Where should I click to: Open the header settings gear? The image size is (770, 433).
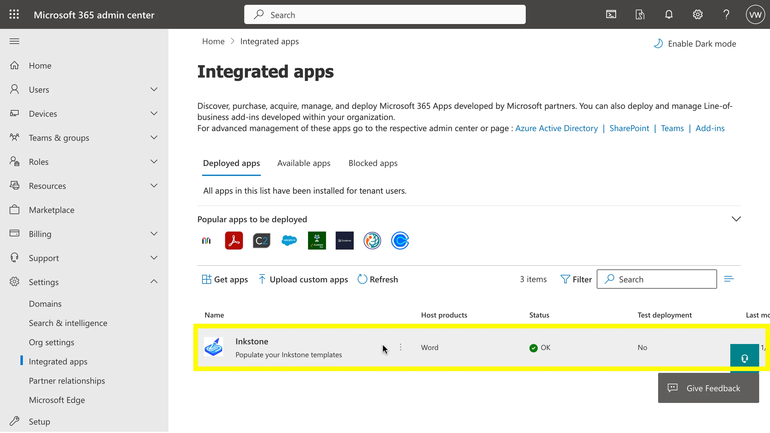click(x=698, y=14)
